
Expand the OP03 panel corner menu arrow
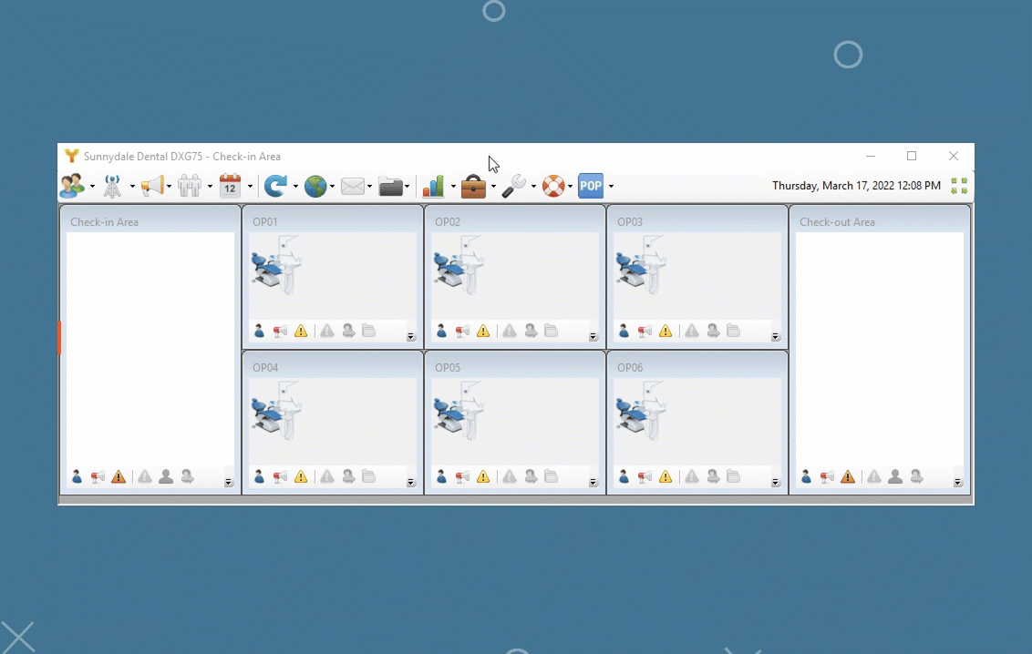tap(775, 336)
